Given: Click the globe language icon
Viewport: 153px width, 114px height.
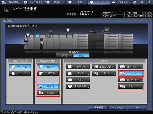Looking at the screenshot, I should tap(135, 2).
